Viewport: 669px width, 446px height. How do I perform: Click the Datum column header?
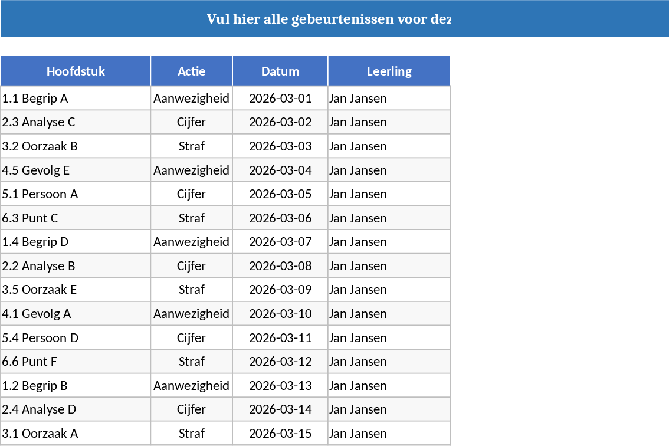coord(280,71)
